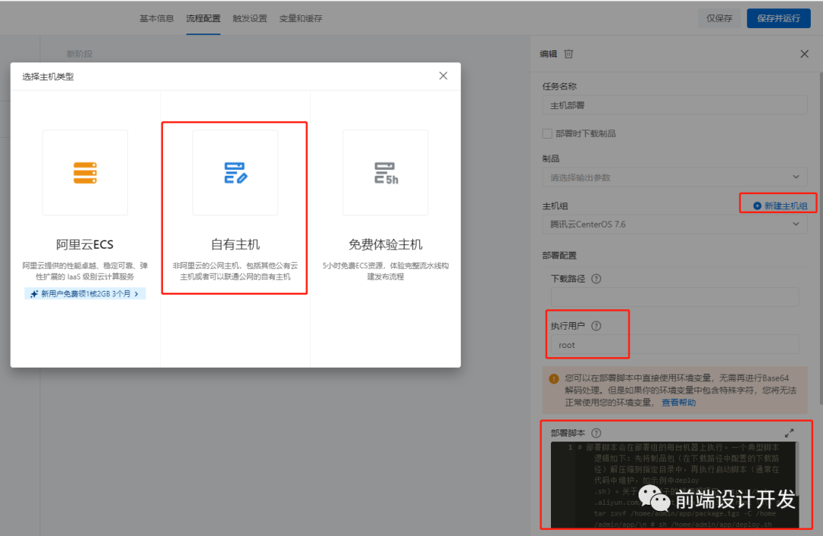
Task: Click the 免费体验主机 title text
Action: tap(386, 244)
